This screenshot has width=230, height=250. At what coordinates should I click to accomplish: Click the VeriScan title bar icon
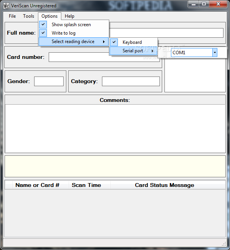(x=6, y=6)
